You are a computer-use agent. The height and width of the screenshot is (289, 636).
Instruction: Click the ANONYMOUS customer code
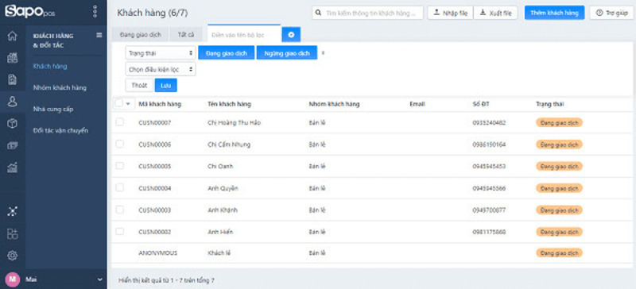pos(157,252)
